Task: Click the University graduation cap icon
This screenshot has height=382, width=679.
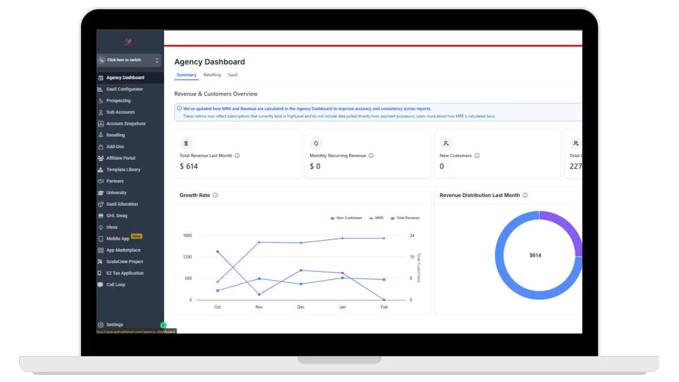Action: [101, 193]
